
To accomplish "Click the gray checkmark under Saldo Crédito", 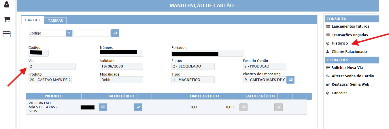I will pos(278,107).
